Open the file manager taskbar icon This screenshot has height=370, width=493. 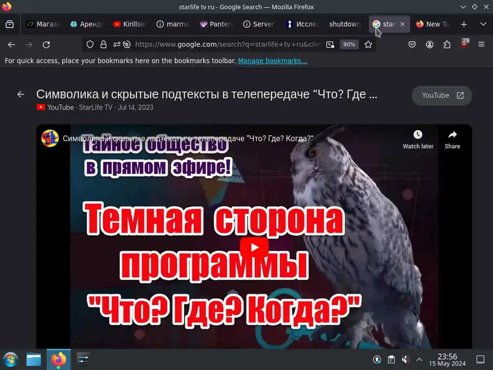pyautogui.click(x=34, y=359)
